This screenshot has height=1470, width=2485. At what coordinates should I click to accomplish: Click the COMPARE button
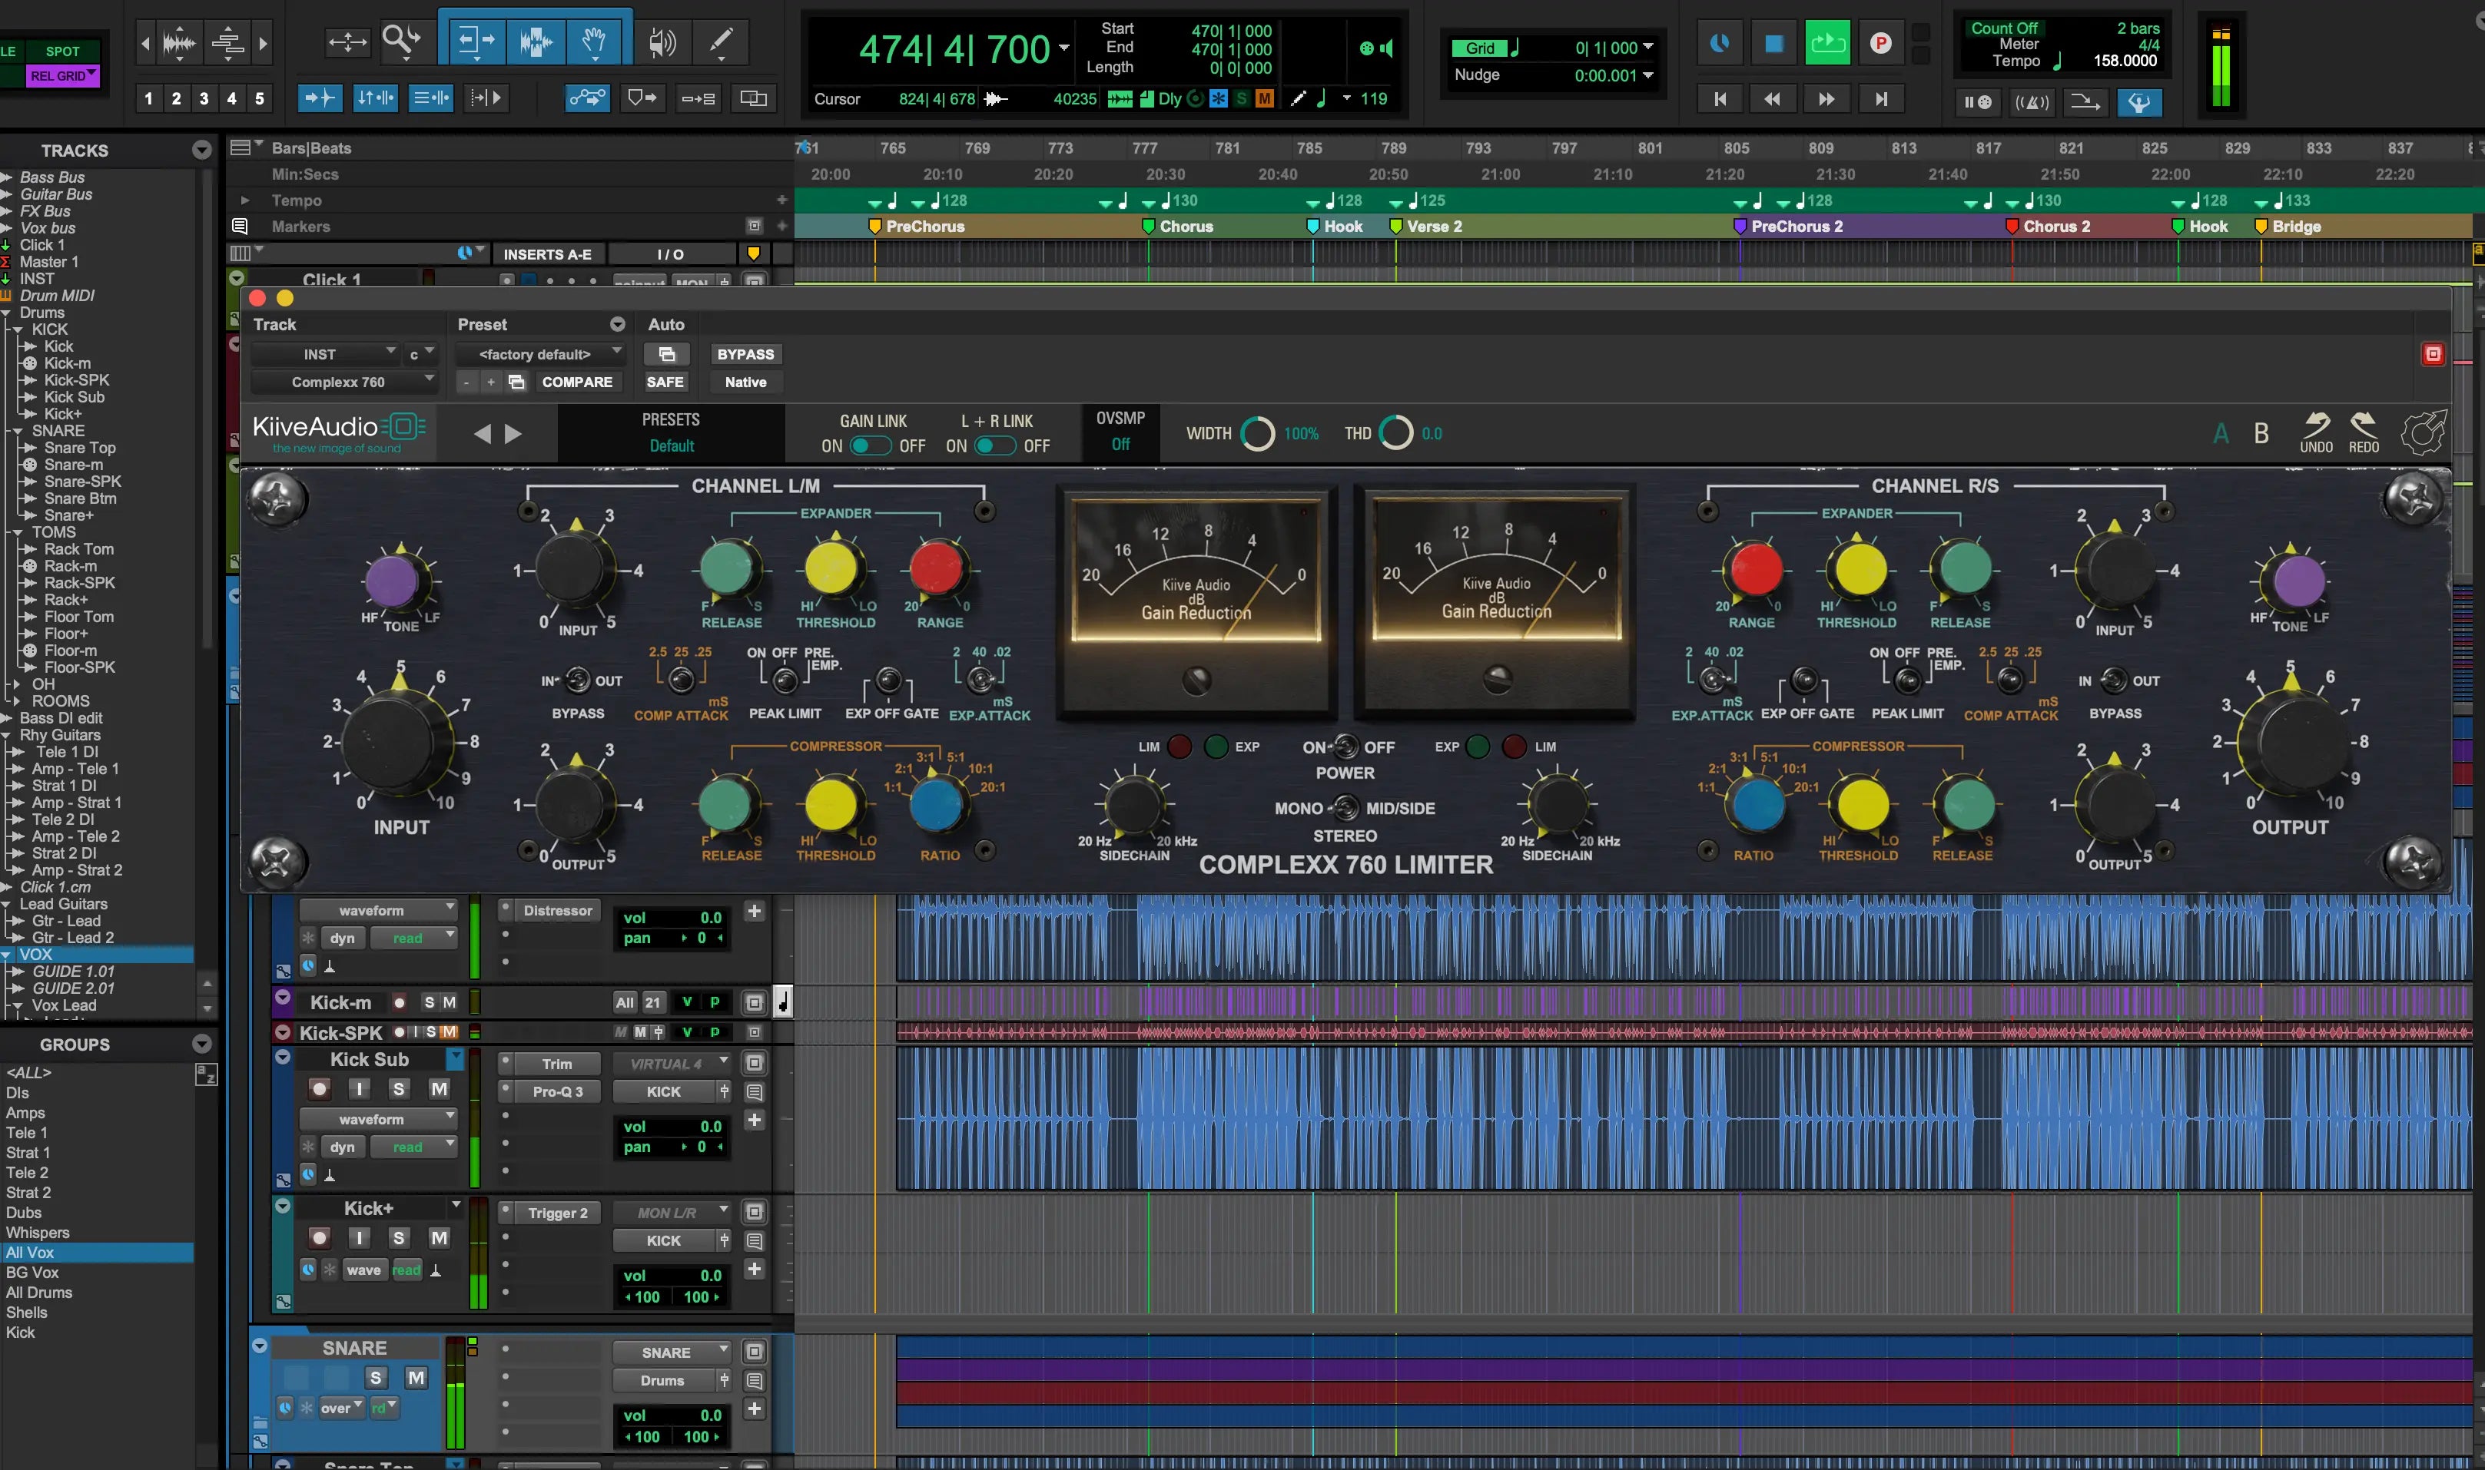[x=576, y=382]
